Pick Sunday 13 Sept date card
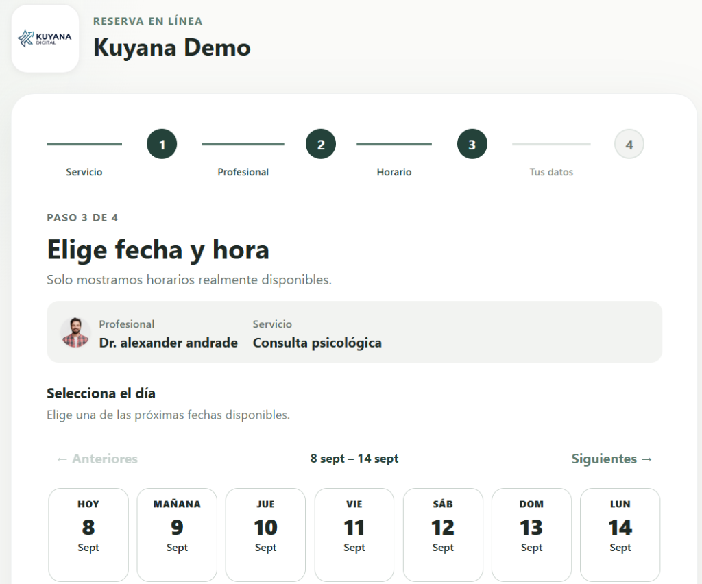Viewport: 702px width, 584px height. (x=531, y=535)
